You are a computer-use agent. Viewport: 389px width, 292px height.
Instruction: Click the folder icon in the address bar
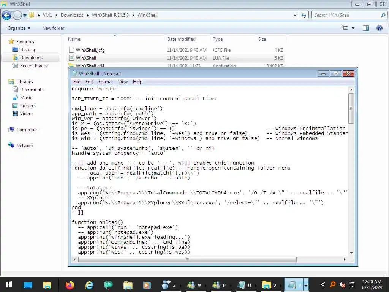(x=32, y=15)
